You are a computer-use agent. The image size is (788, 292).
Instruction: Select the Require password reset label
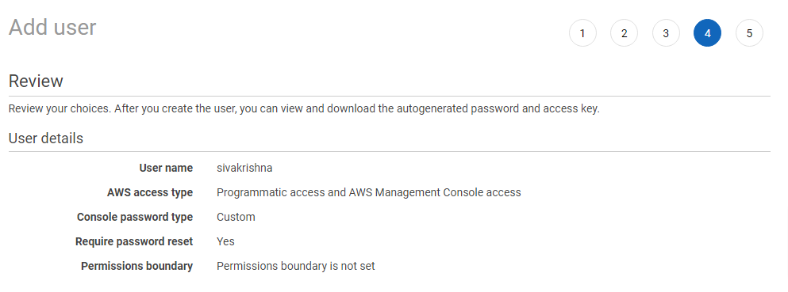134,241
